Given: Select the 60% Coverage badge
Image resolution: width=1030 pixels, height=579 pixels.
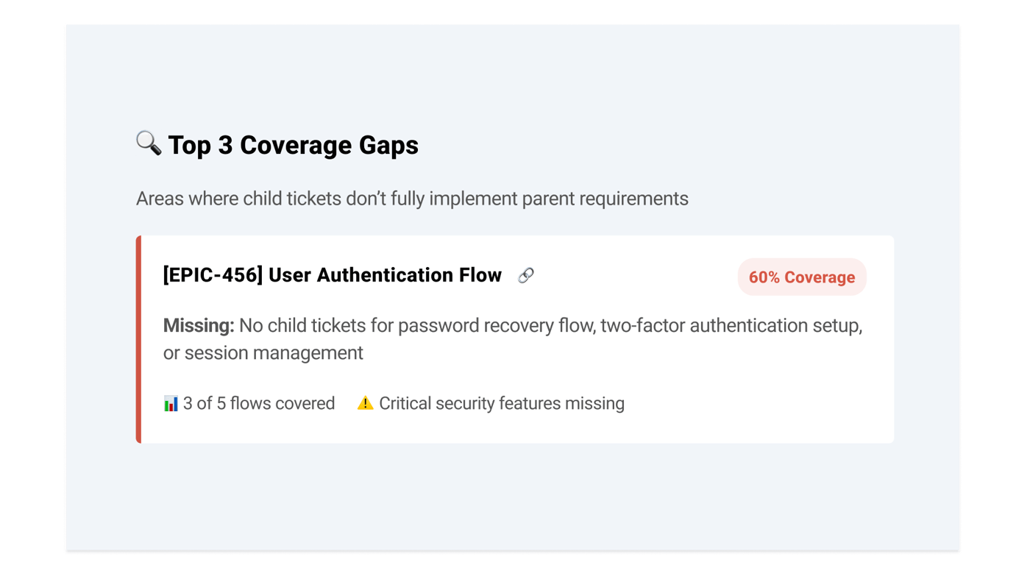Looking at the screenshot, I should coord(801,277).
